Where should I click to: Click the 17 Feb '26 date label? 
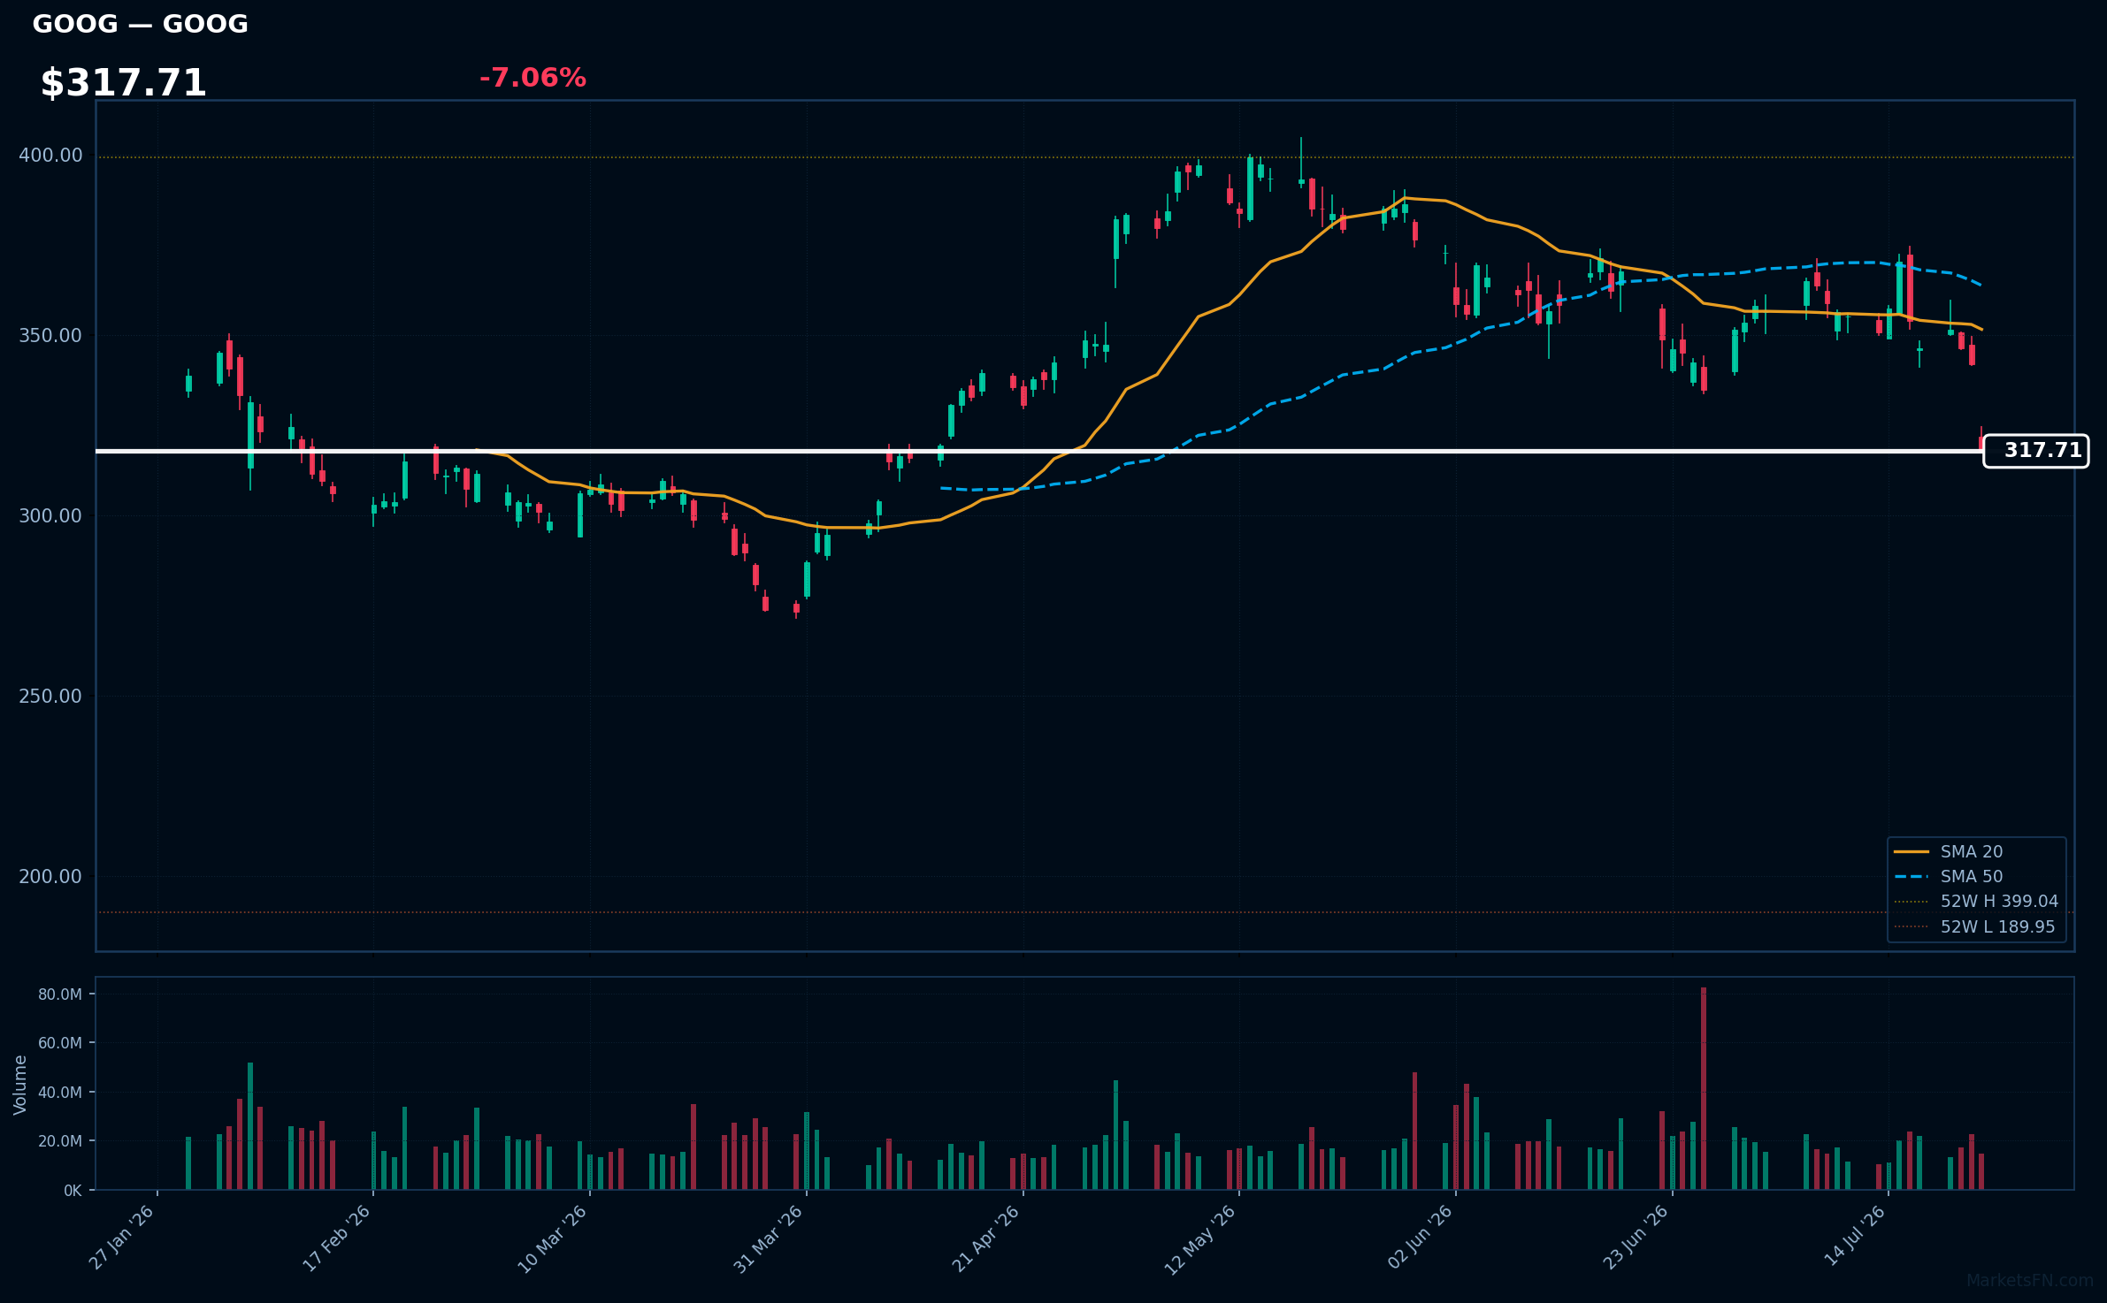coord(337,1238)
